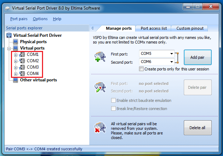Open the Port pairs menu

tap(19, 19)
